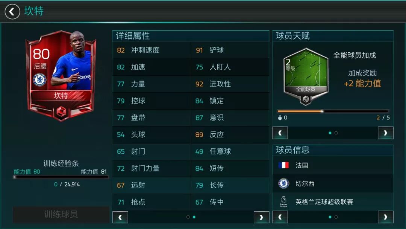
Task: Go to next page of 球员信息
Action: click(x=386, y=217)
